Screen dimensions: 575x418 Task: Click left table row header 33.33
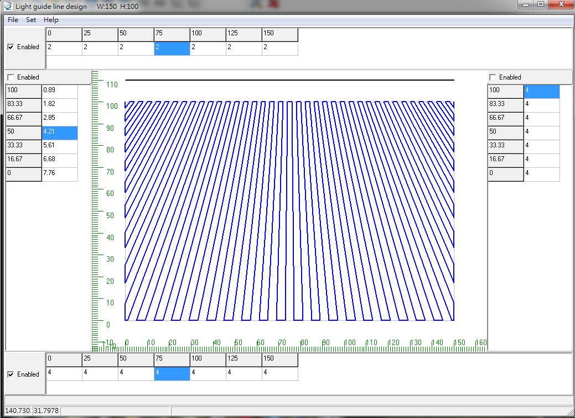pos(24,147)
